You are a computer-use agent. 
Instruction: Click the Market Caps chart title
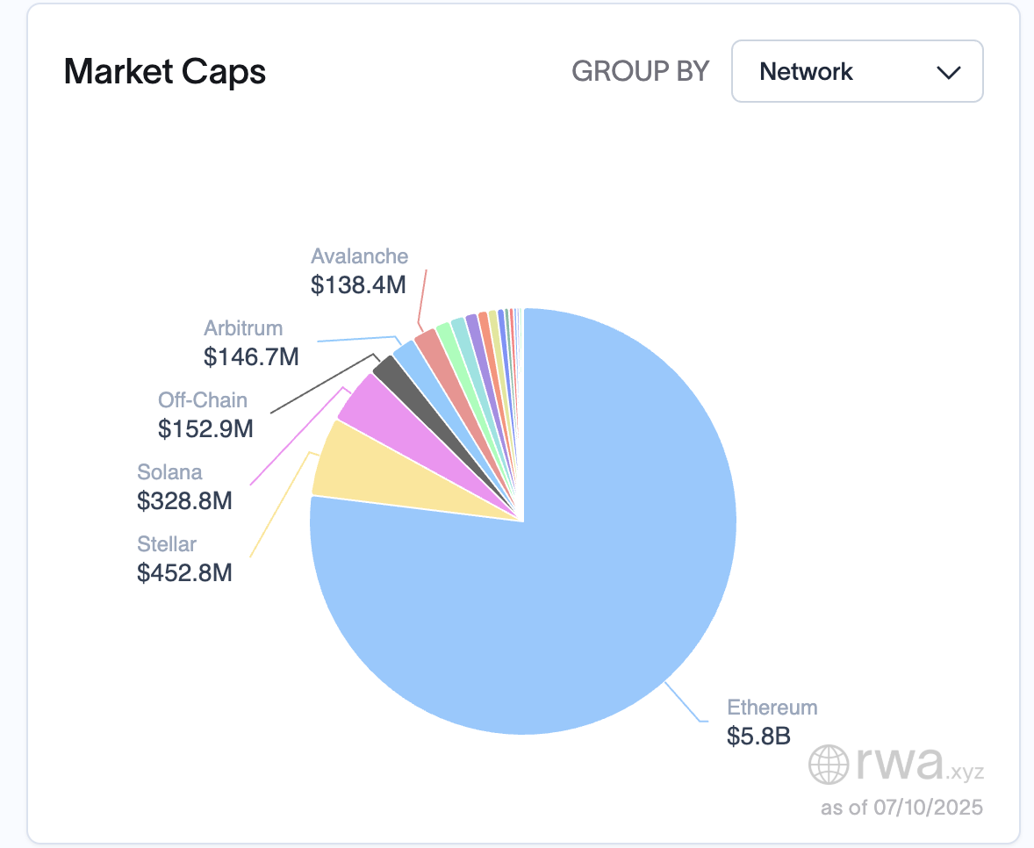164,72
